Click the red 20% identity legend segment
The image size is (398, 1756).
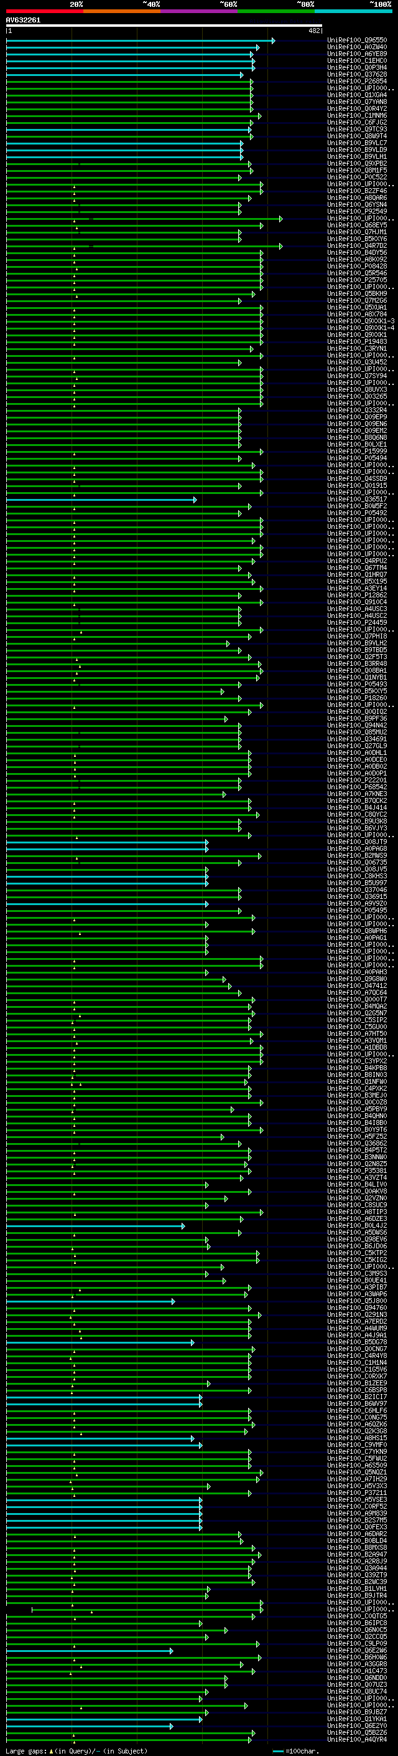[44, 11]
